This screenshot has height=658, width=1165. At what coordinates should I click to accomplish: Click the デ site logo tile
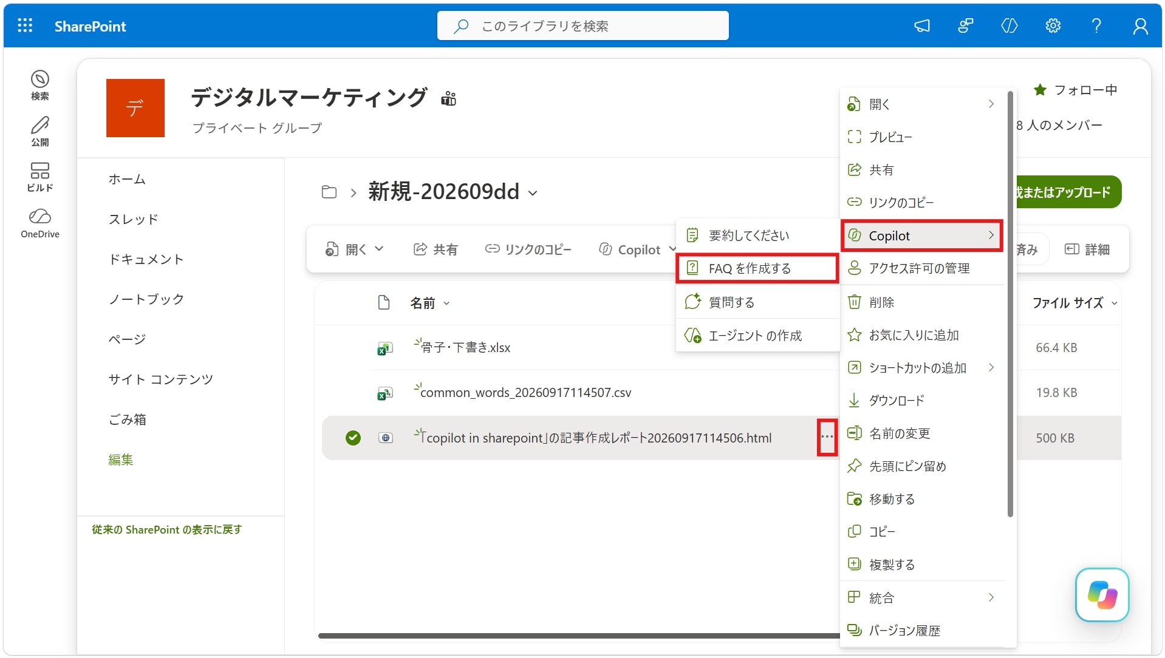tap(135, 108)
